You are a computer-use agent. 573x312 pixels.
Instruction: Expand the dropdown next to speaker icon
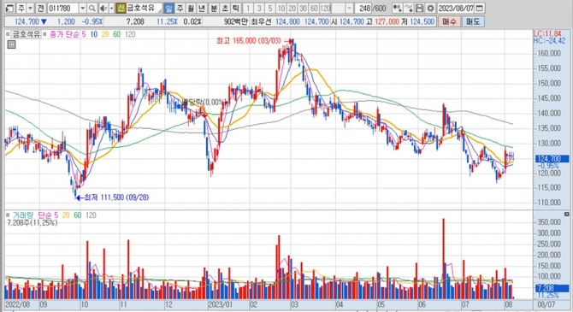pyautogui.click(x=111, y=8)
